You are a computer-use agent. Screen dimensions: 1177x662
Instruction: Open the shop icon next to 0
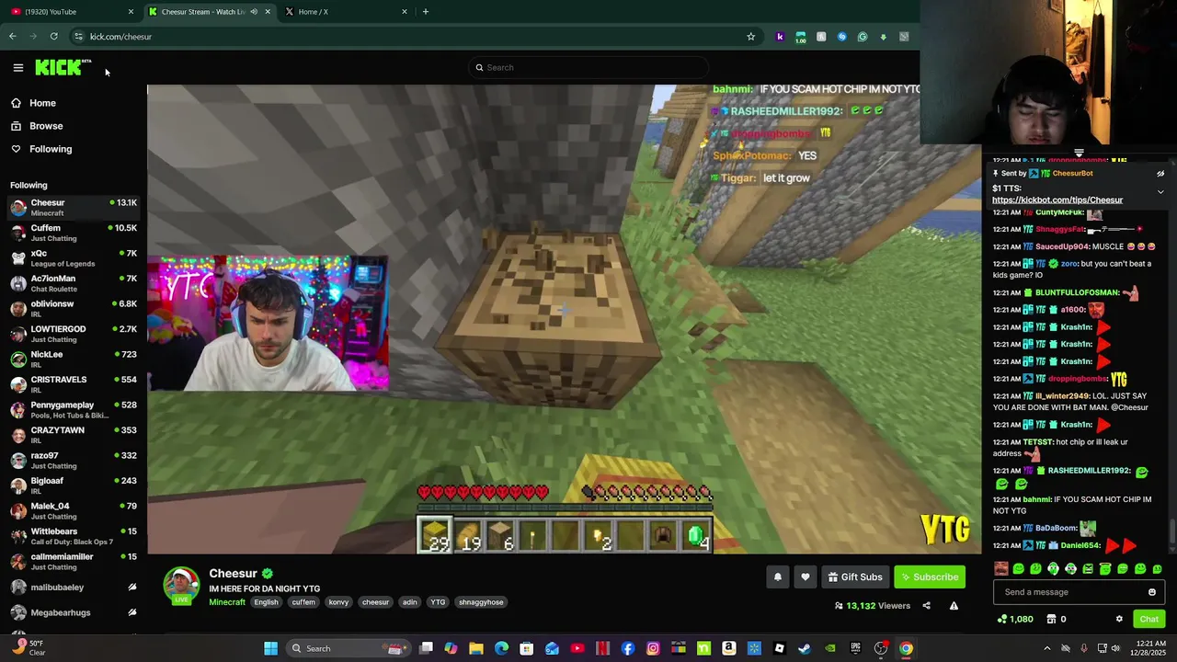pos(1051,619)
